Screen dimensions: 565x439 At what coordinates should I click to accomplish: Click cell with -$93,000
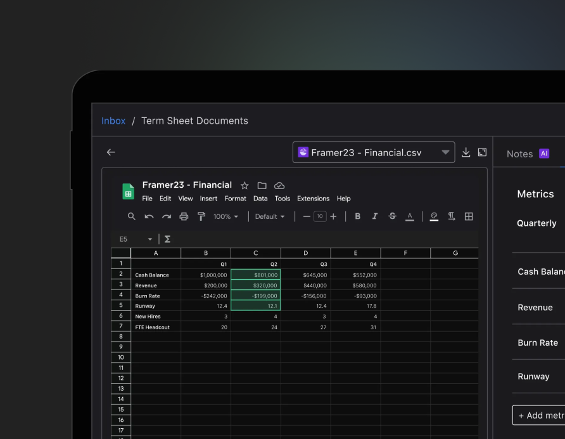click(355, 296)
